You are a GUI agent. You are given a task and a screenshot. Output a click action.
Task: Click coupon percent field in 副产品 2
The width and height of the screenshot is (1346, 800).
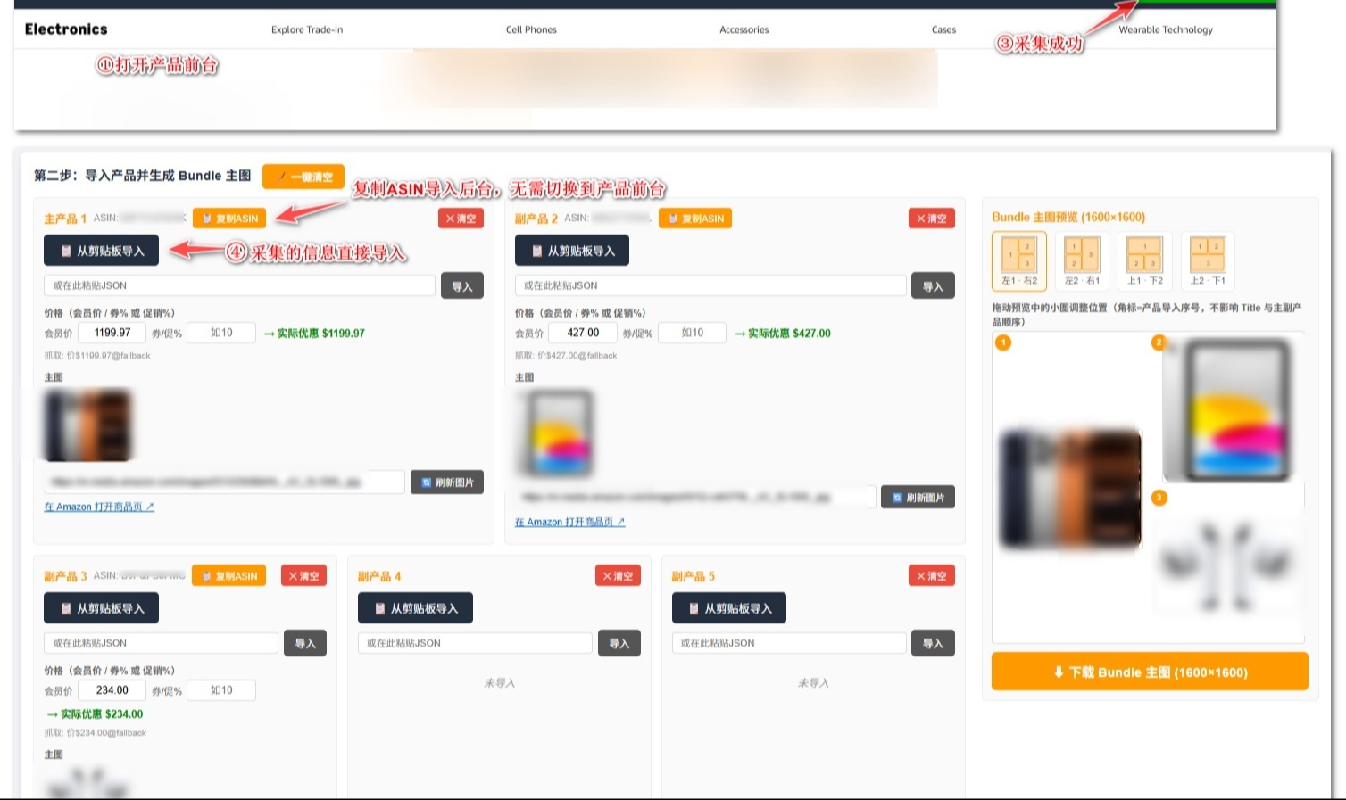click(693, 333)
